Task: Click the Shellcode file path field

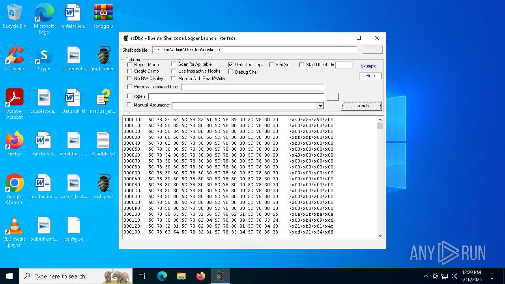Action: pyautogui.click(x=255, y=50)
